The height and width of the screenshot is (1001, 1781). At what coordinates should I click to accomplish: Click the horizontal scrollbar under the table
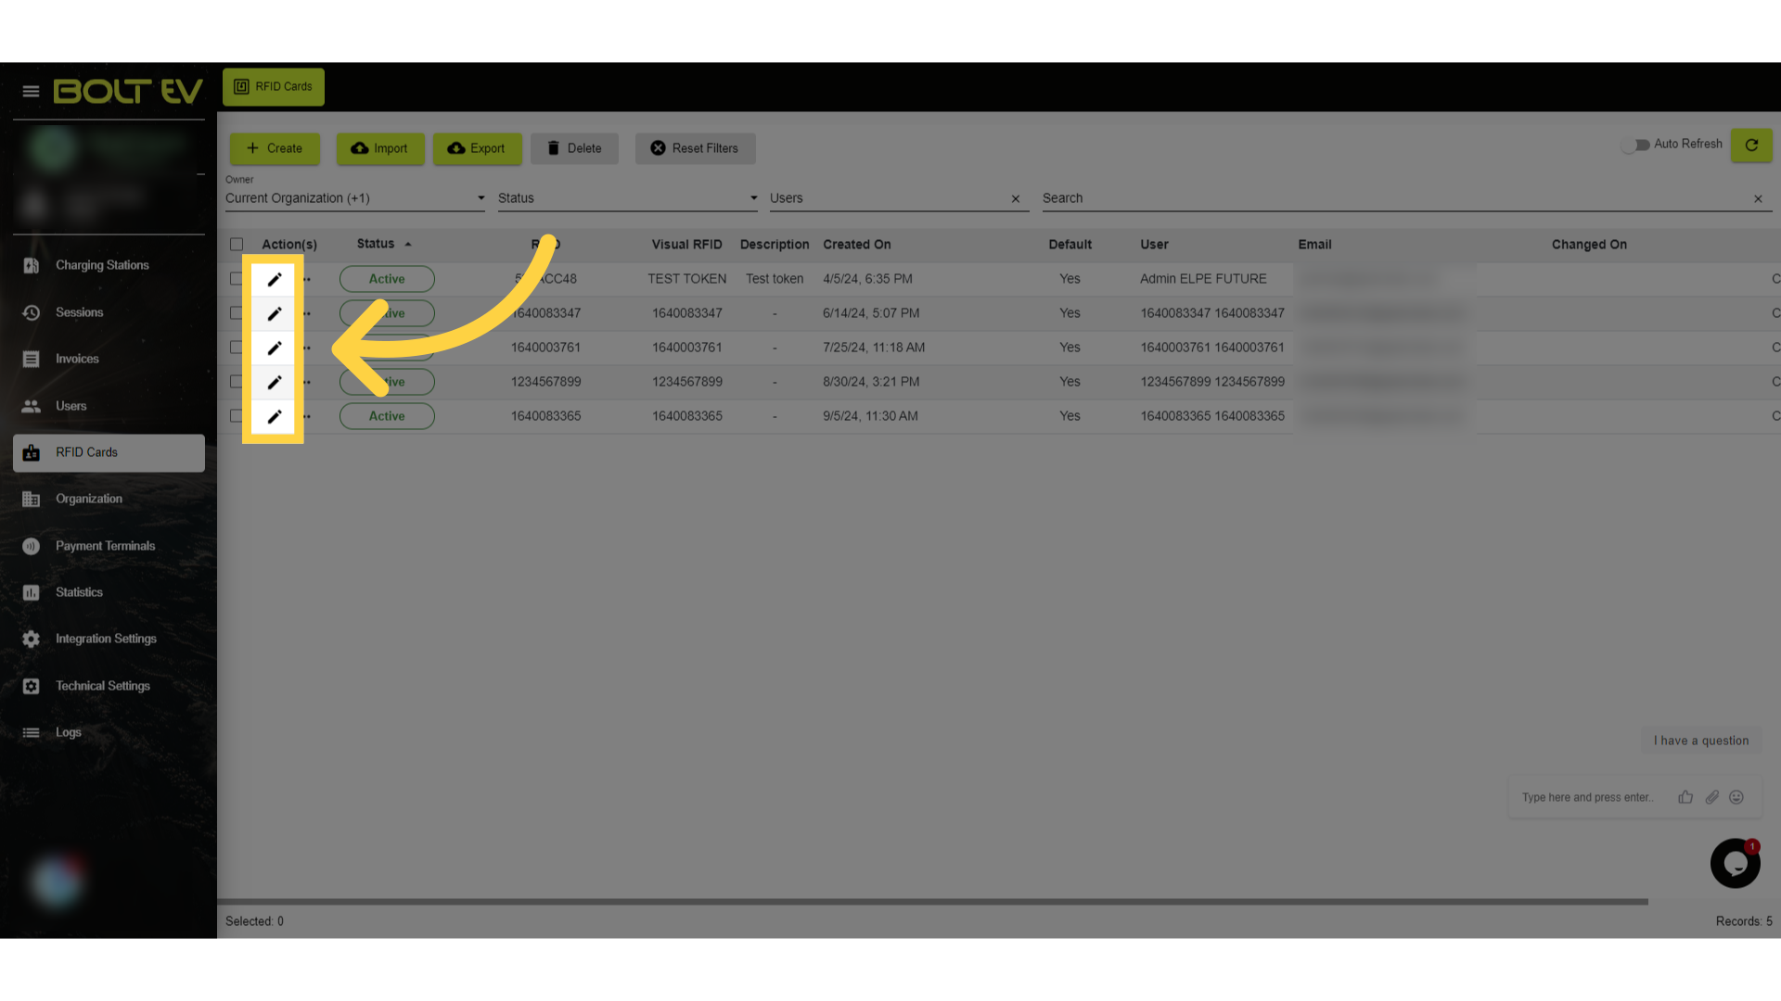point(932,901)
